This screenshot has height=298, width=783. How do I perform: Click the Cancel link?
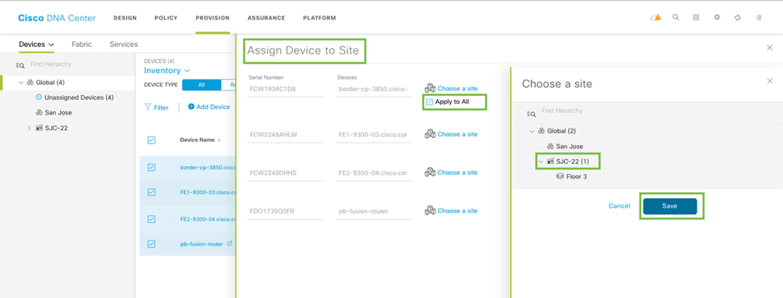619,206
